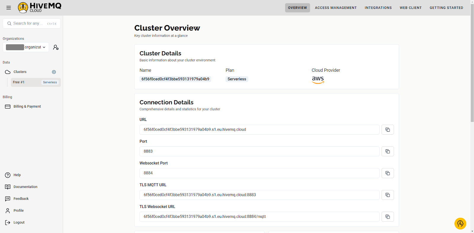Open the Documentation link
This screenshot has width=474, height=233.
[25, 187]
